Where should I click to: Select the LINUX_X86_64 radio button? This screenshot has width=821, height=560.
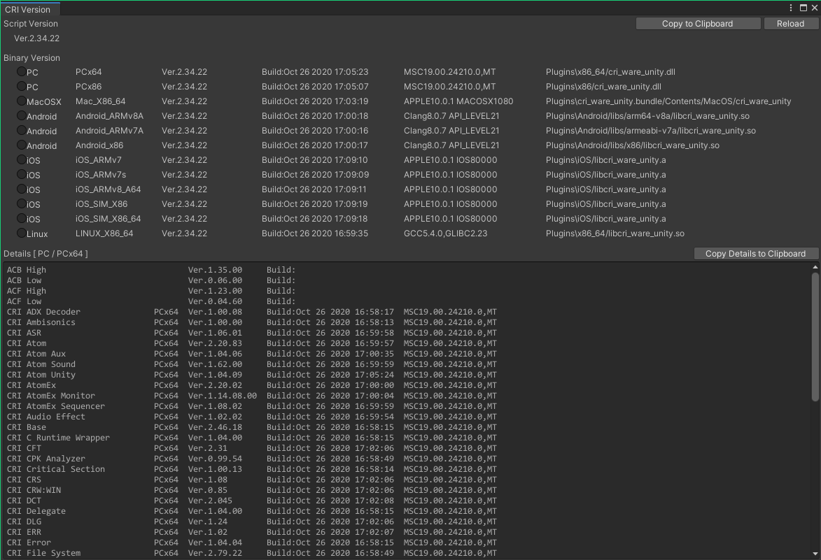(x=22, y=234)
